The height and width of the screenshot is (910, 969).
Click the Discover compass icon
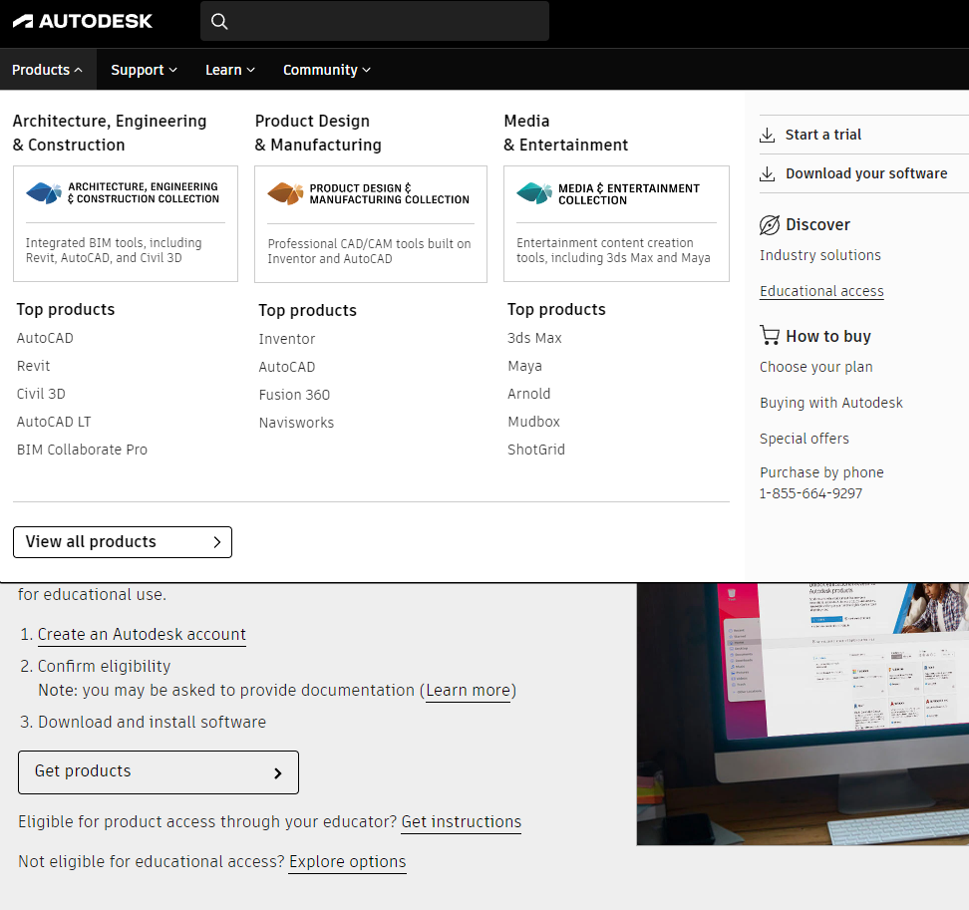click(x=770, y=225)
